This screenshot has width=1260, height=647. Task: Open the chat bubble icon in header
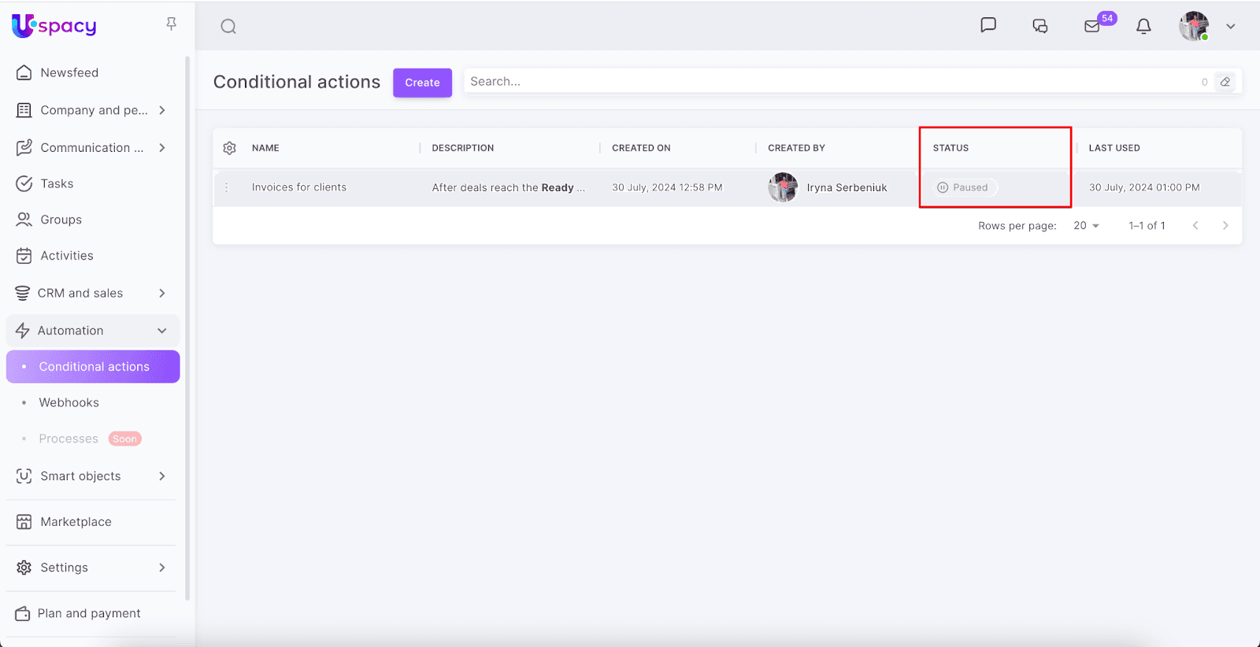click(988, 25)
